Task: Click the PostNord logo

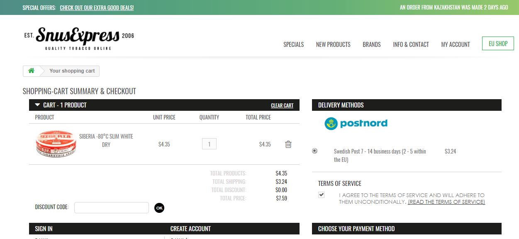Action: point(356,123)
